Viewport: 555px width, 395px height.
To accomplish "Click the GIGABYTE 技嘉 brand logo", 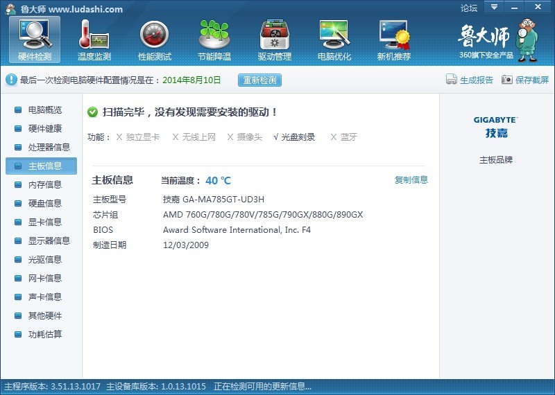I will [x=496, y=127].
